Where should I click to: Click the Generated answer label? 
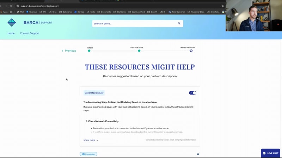pos(94,93)
